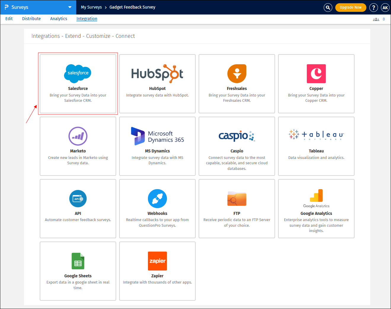The height and width of the screenshot is (309, 391).
Task: Click the Zapier orange logo
Action: tap(157, 261)
